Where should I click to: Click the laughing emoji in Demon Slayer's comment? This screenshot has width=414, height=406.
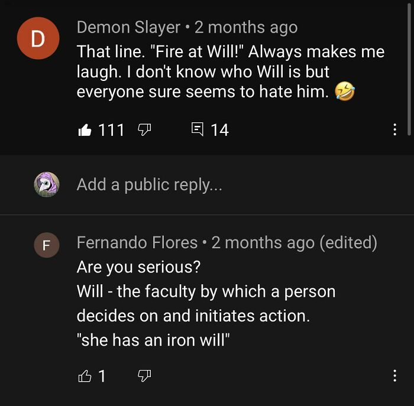[344, 92]
